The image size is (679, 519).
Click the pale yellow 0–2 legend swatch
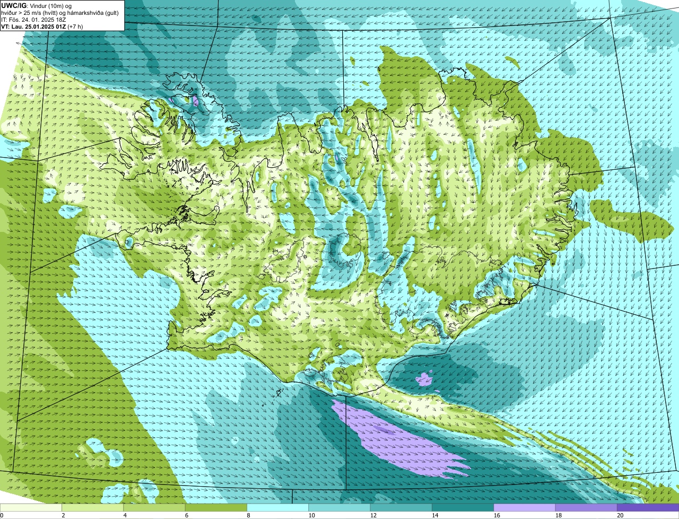click(x=31, y=507)
